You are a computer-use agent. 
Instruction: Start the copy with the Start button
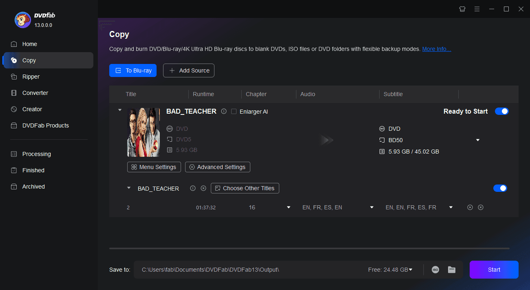coord(494,270)
